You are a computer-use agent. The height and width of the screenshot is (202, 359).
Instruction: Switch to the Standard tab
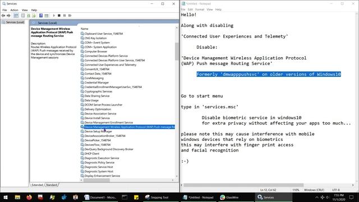51,185
